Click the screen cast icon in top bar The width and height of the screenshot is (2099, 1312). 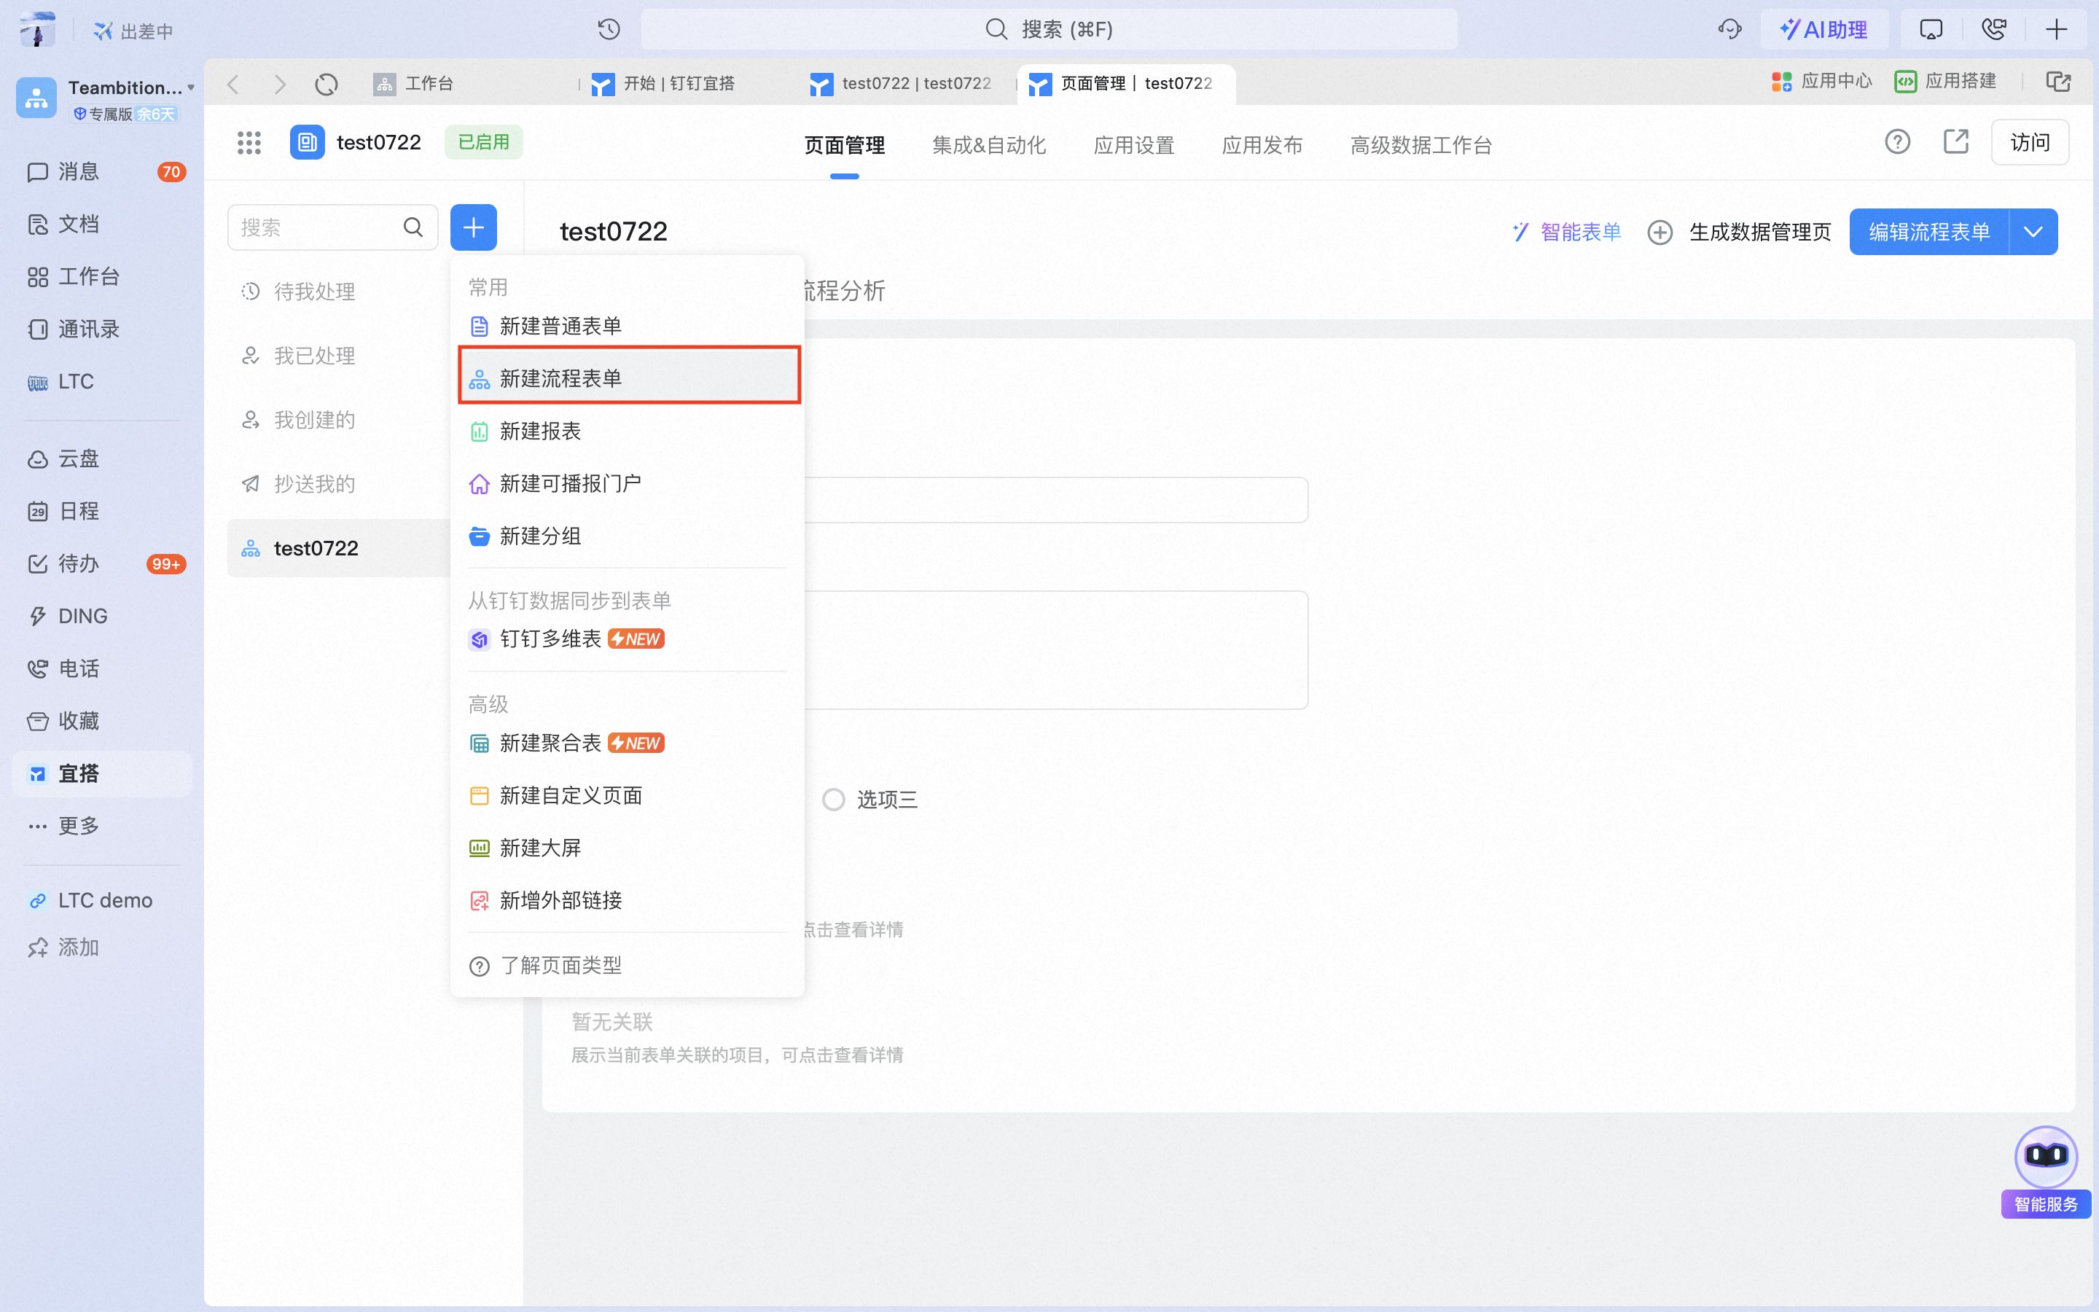click(1931, 29)
